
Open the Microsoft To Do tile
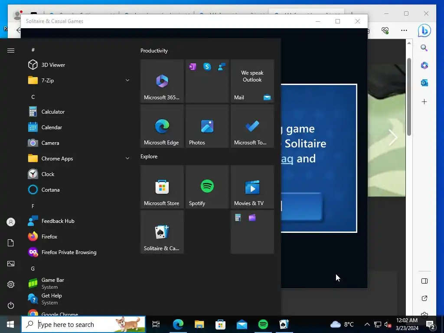(x=252, y=126)
